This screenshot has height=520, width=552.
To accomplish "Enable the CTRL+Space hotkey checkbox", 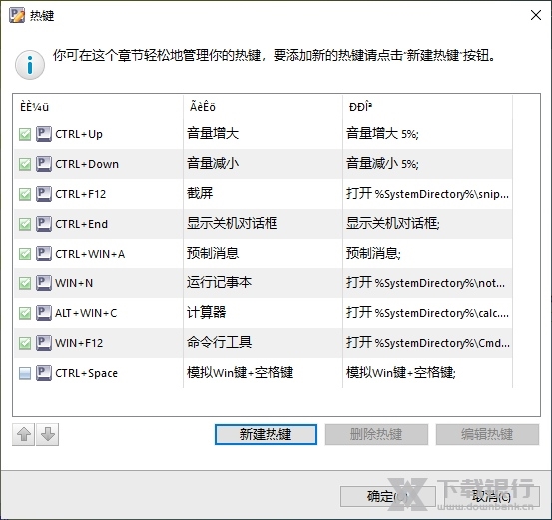I will pos(25,373).
